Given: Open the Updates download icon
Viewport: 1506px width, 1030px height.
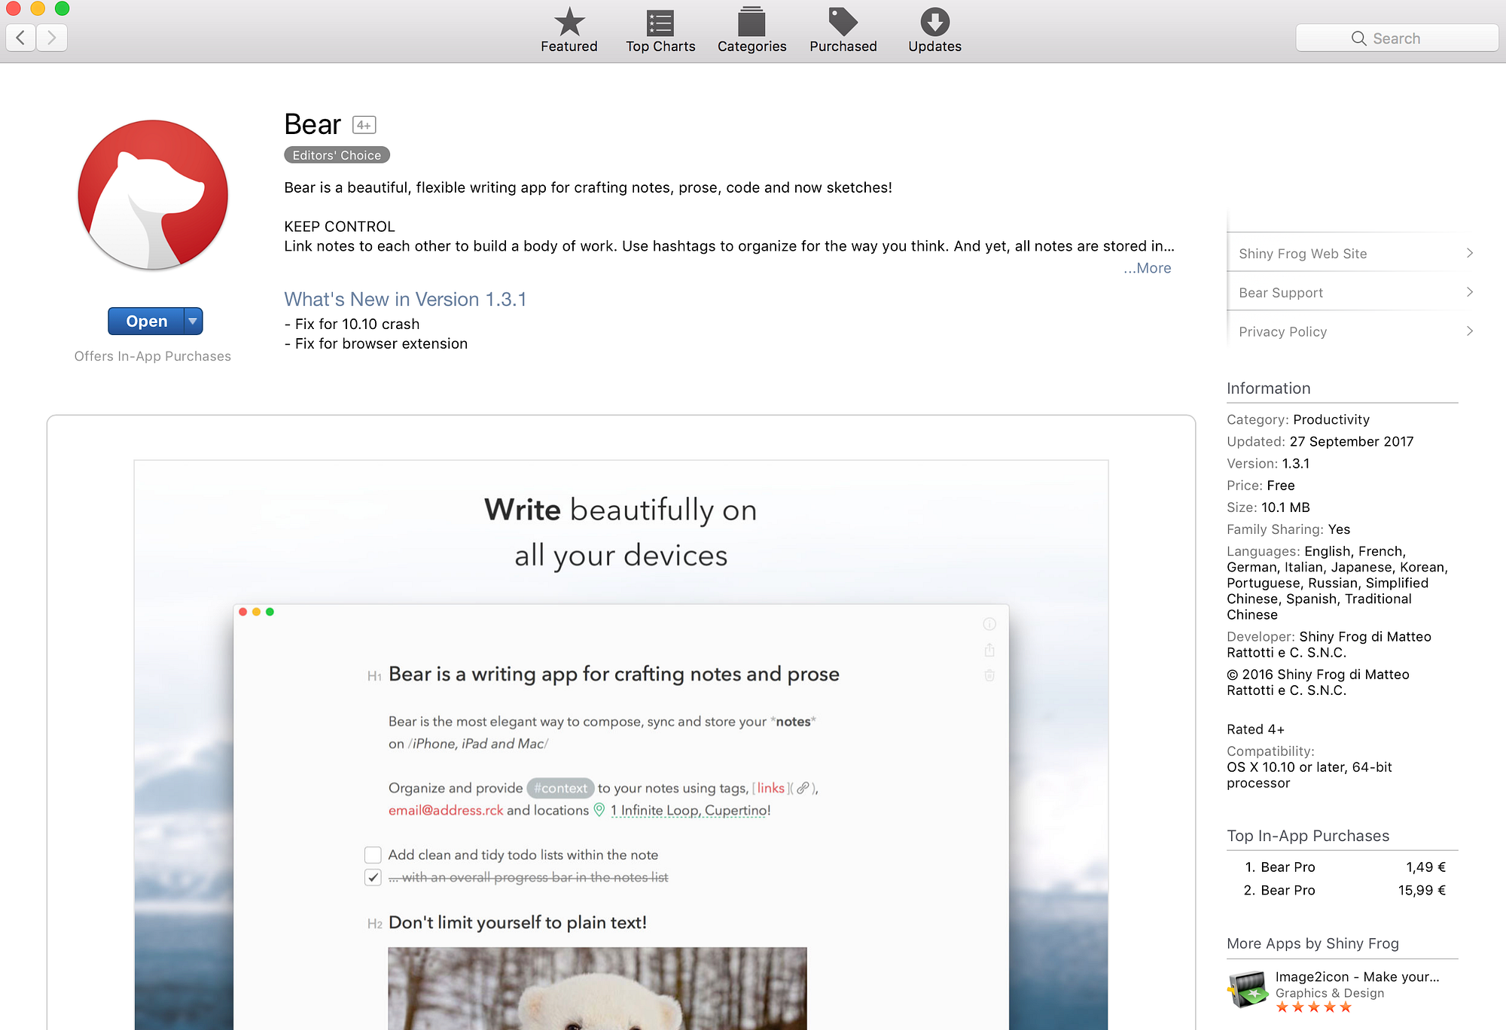Looking at the screenshot, I should pos(934,23).
